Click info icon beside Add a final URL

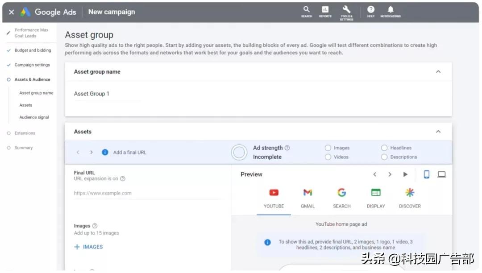tap(105, 152)
